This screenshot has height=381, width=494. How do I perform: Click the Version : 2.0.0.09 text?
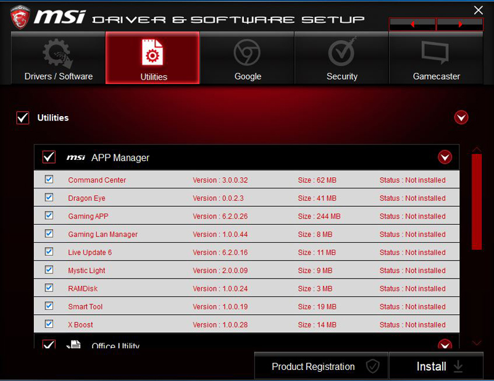pos(220,270)
